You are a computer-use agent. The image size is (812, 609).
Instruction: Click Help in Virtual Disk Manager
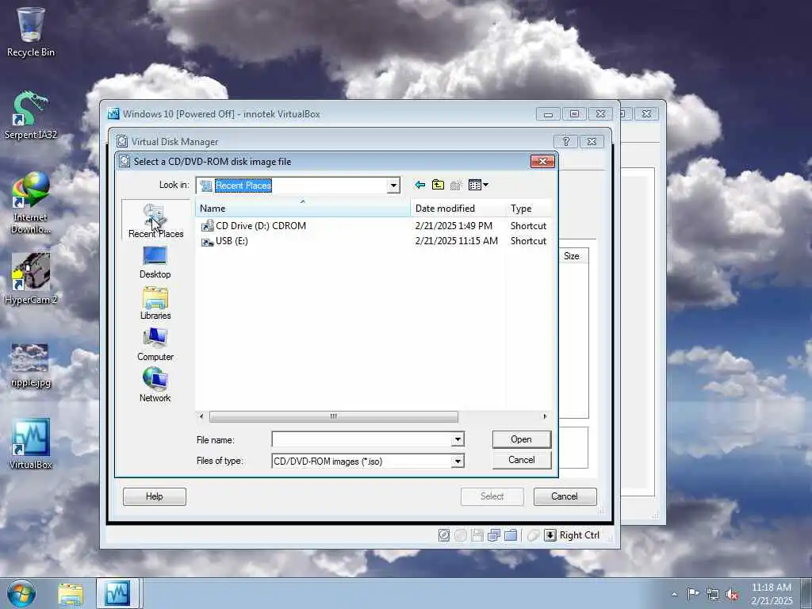(155, 496)
